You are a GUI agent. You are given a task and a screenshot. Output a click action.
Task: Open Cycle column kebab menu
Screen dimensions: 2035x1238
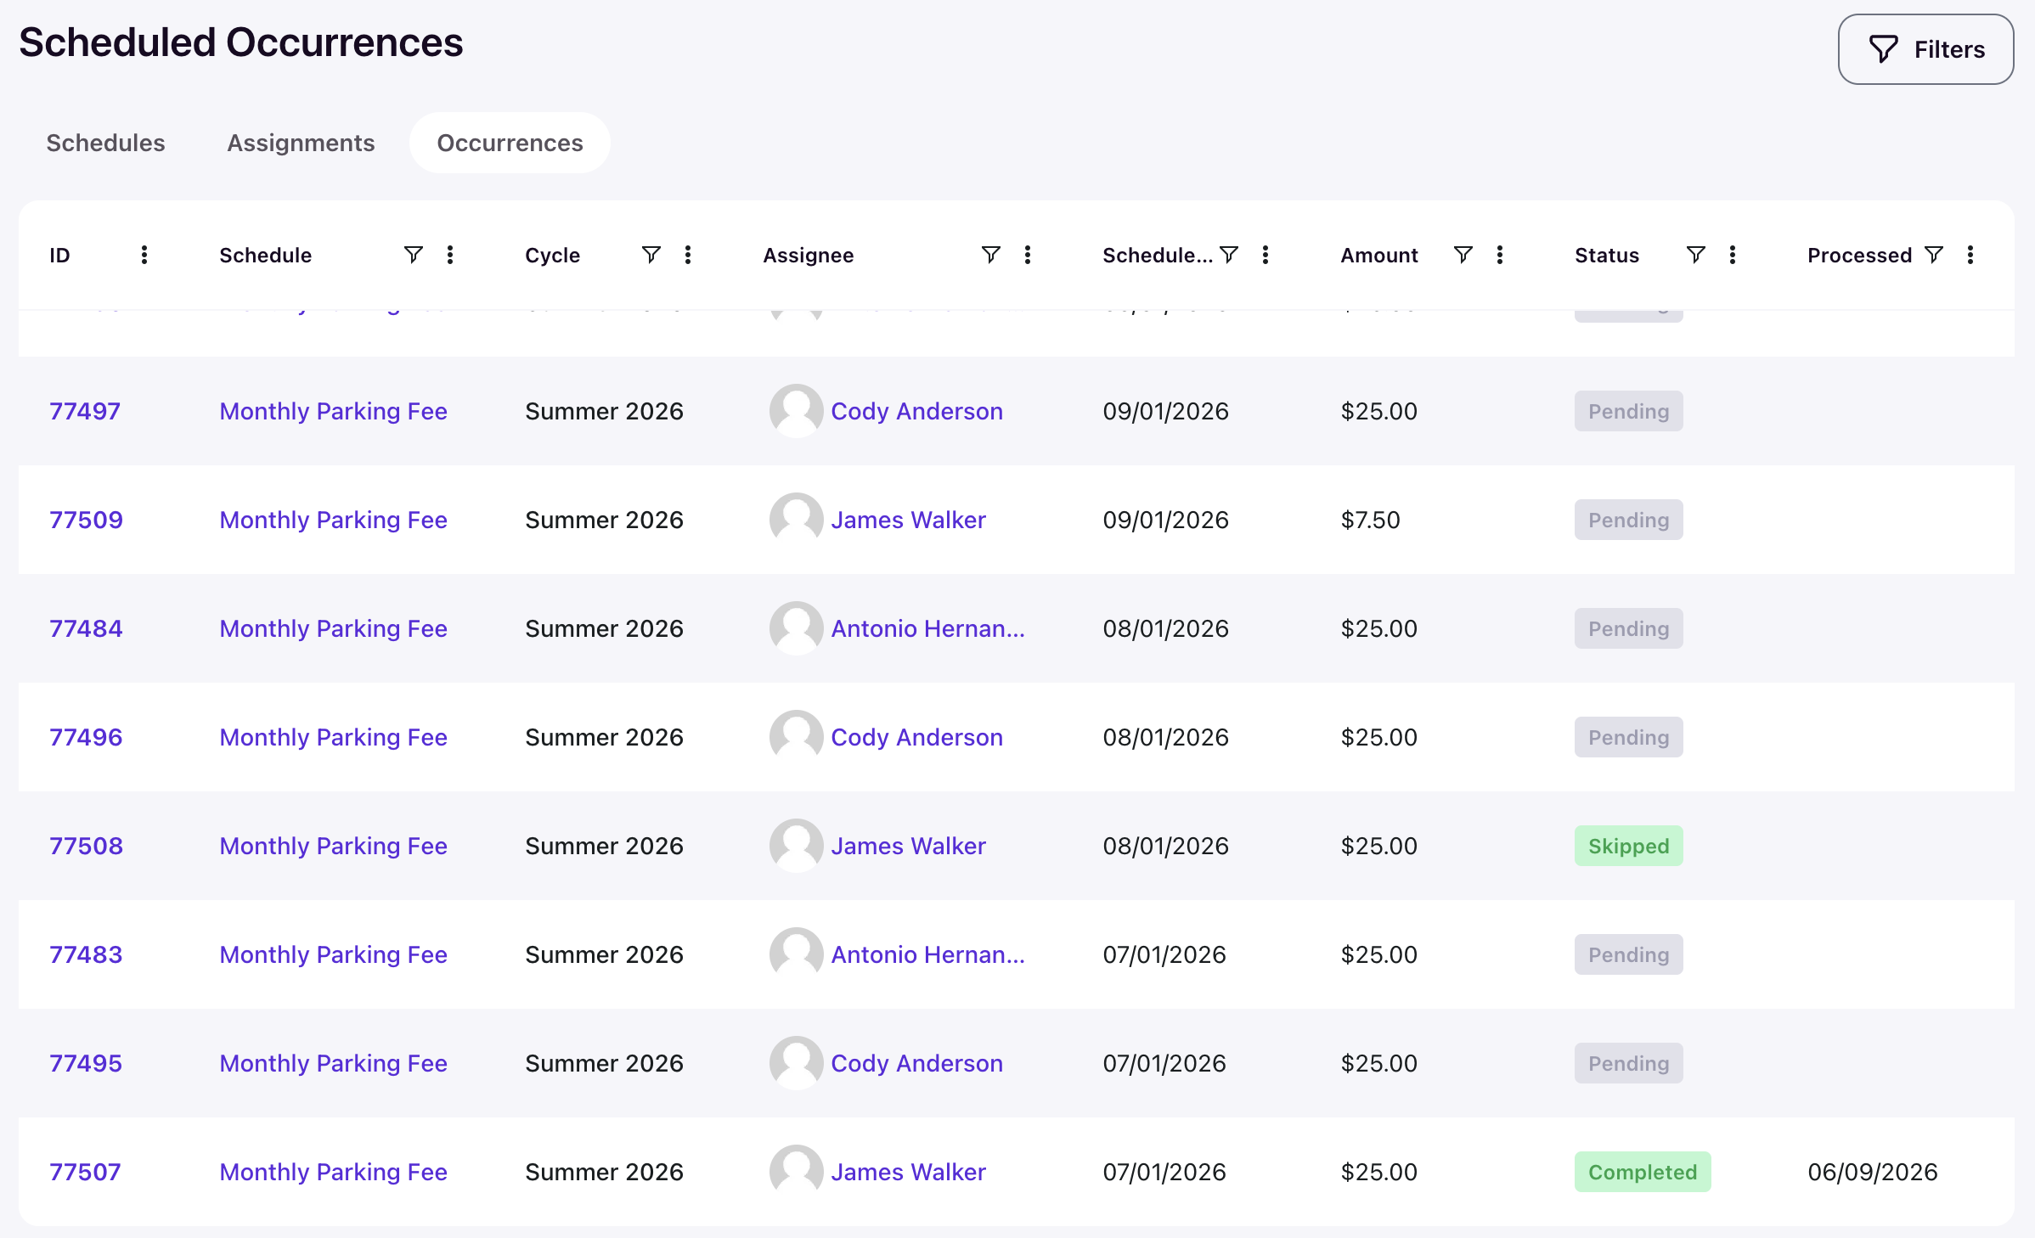688,255
